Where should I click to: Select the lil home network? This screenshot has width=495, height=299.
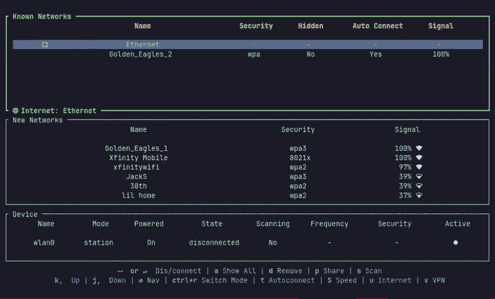click(x=138, y=196)
